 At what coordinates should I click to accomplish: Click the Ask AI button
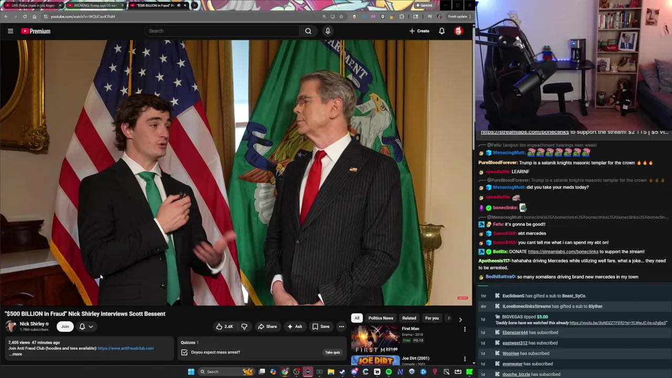click(x=295, y=327)
